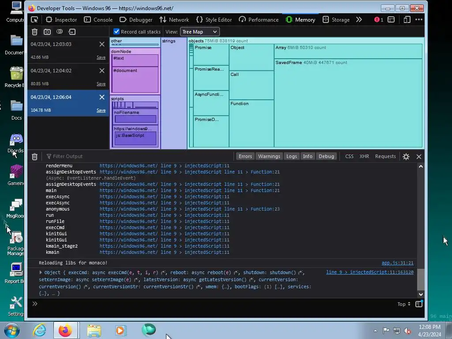Click scroll down arrow in console

point(421,294)
